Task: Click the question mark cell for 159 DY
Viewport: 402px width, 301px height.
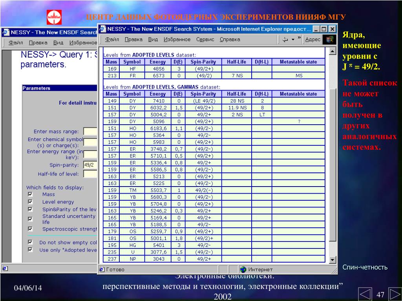Action: click(298, 121)
